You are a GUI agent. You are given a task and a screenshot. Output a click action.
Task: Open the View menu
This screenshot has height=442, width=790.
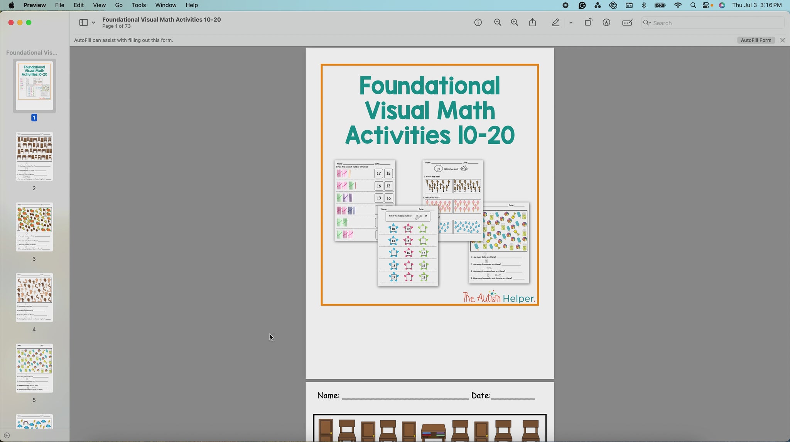(99, 5)
